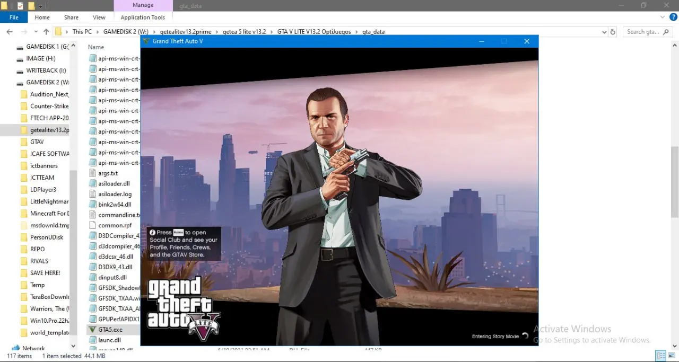The width and height of the screenshot is (679, 362).
Task: Open the File menu tab
Action: point(14,17)
